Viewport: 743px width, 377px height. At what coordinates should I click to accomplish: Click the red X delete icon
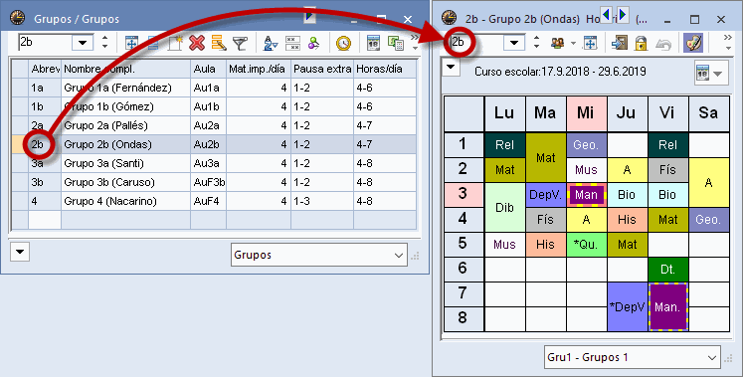tap(197, 43)
